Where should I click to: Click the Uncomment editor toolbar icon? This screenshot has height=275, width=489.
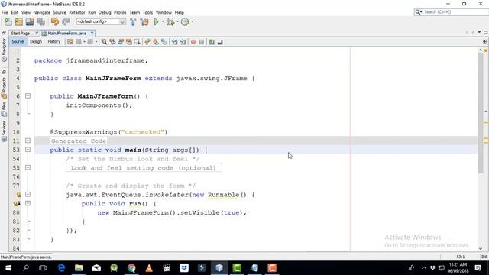[220, 42]
